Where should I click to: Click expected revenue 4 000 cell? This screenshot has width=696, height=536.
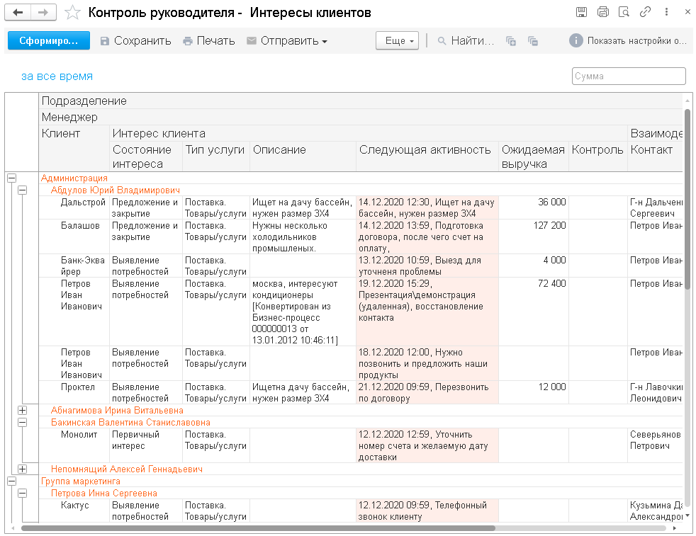[x=534, y=266]
